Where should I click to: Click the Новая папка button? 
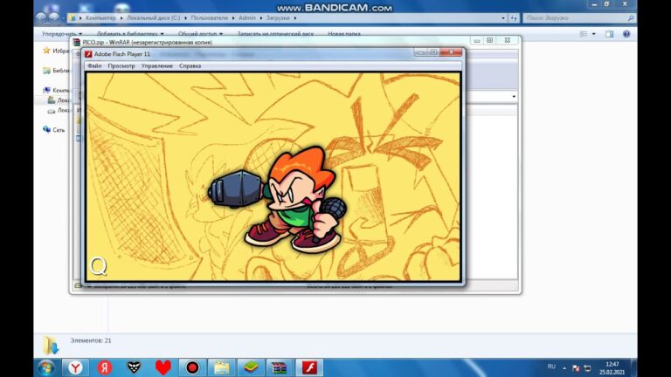click(x=344, y=34)
